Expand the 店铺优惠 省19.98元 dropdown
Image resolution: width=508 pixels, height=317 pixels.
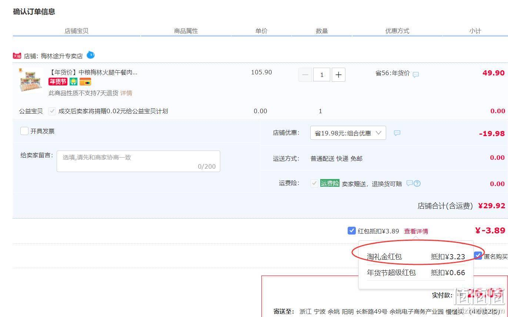pyautogui.click(x=348, y=133)
